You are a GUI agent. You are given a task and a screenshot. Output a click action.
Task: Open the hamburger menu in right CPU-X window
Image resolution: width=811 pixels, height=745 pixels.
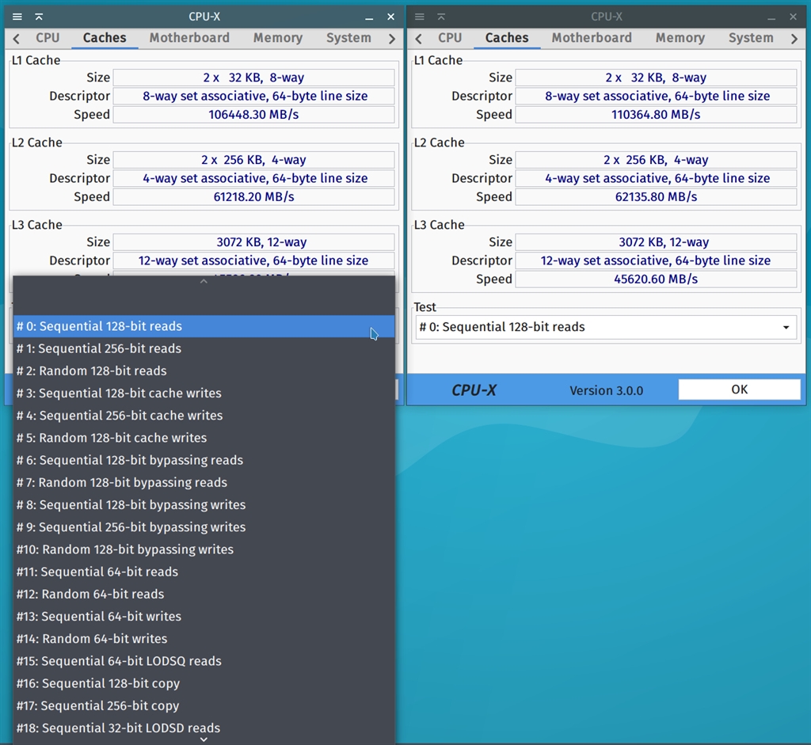pyautogui.click(x=420, y=17)
